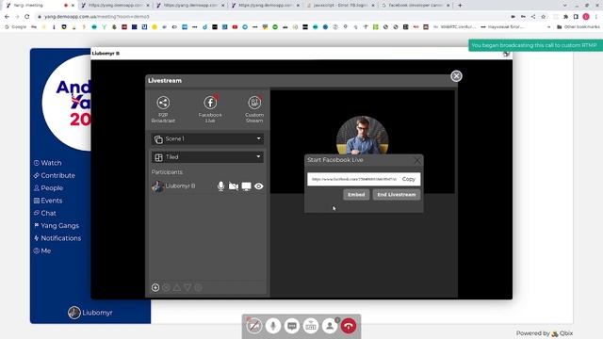
Task: Close the Livestream dialog
Action: pyautogui.click(x=456, y=76)
